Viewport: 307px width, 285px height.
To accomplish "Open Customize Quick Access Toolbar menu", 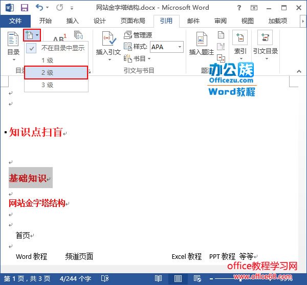I will tap(72, 8).
